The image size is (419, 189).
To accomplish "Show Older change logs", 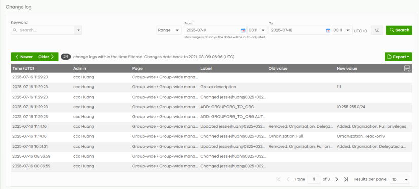I will [x=46, y=57].
